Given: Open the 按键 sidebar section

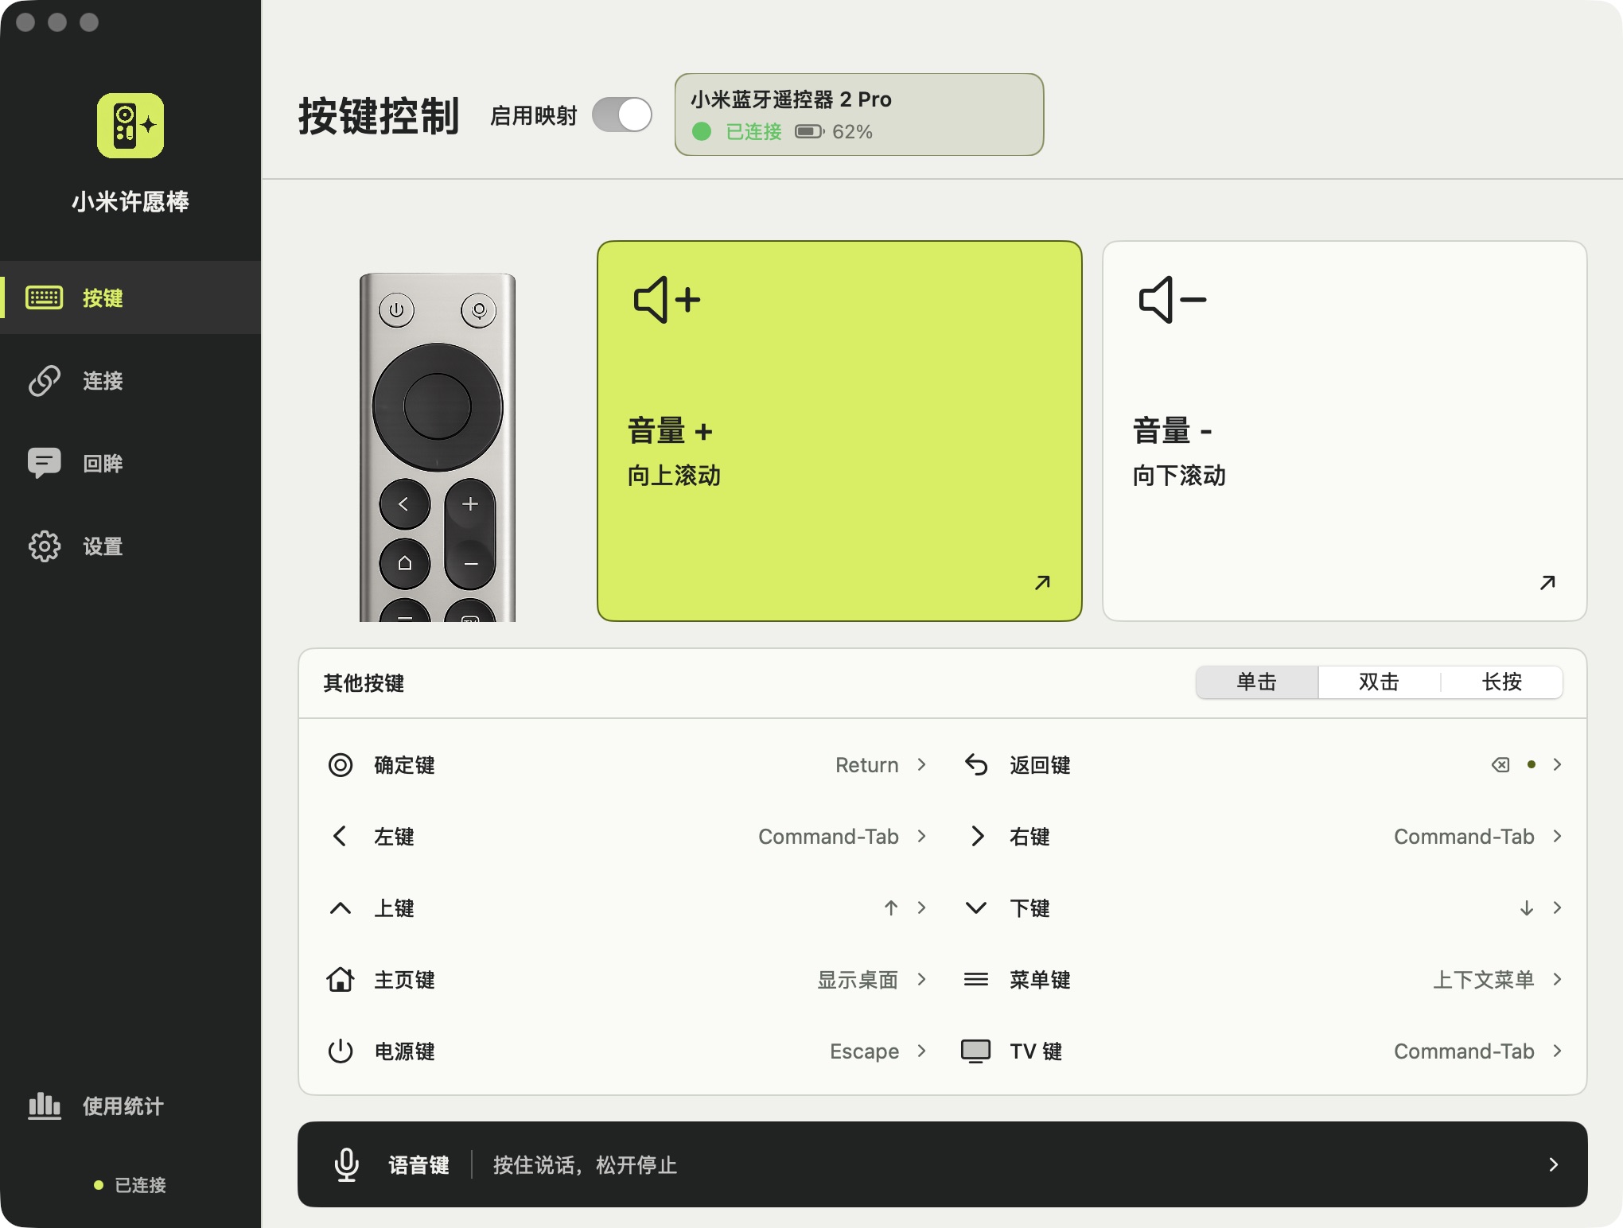Looking at the screenshot, I should tap(130, 297).
